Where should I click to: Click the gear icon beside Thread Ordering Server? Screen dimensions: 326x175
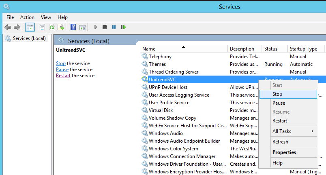[145, 72]
